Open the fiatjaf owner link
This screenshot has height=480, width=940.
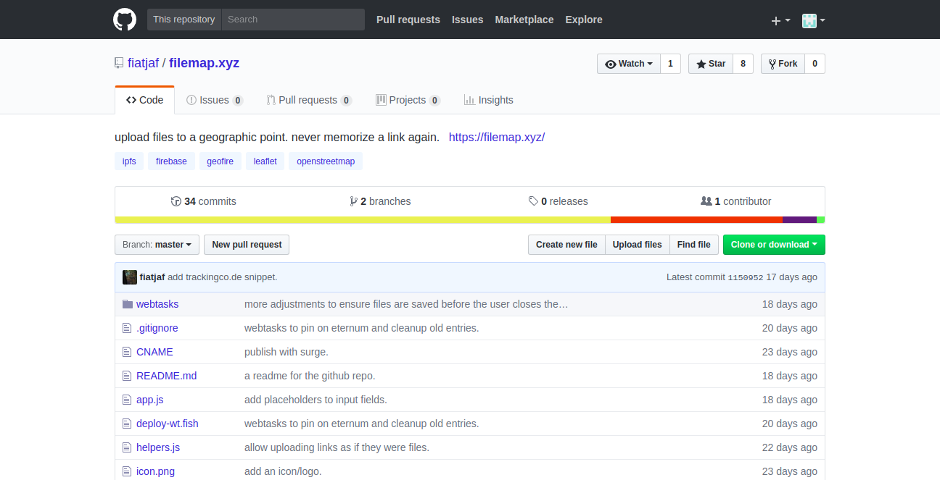click(143, 63)
